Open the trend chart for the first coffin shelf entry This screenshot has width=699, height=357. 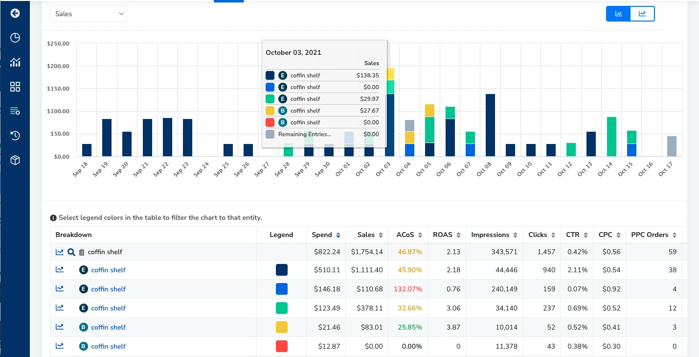click(59, 269)
